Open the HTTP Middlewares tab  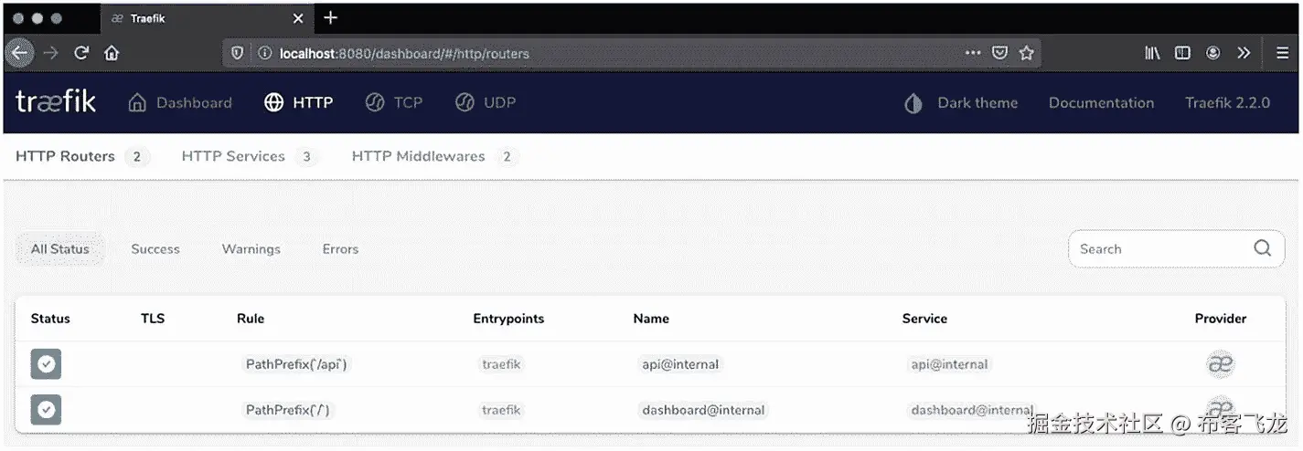pos(435,156)
